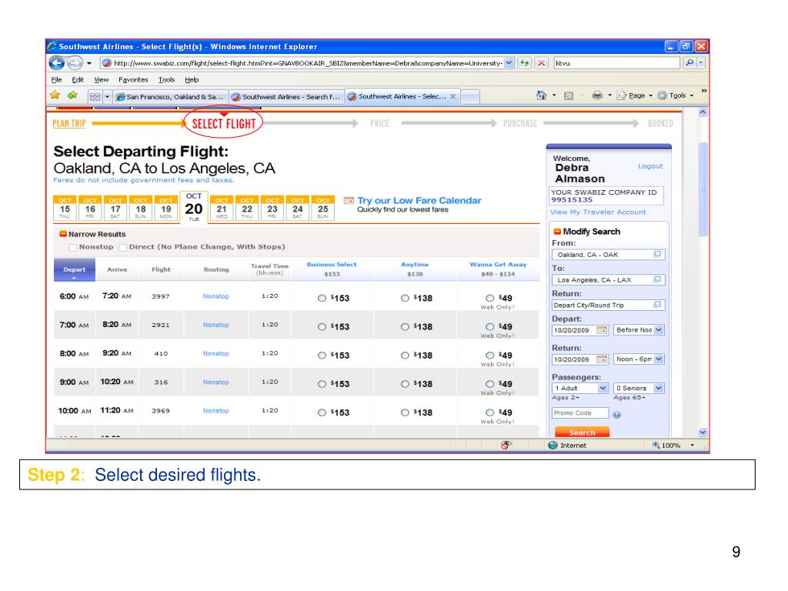Open calendar icon for Return date

tap(602, 359)
